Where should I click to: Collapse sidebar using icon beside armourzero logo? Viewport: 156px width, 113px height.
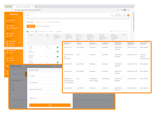tap(21, 14)
